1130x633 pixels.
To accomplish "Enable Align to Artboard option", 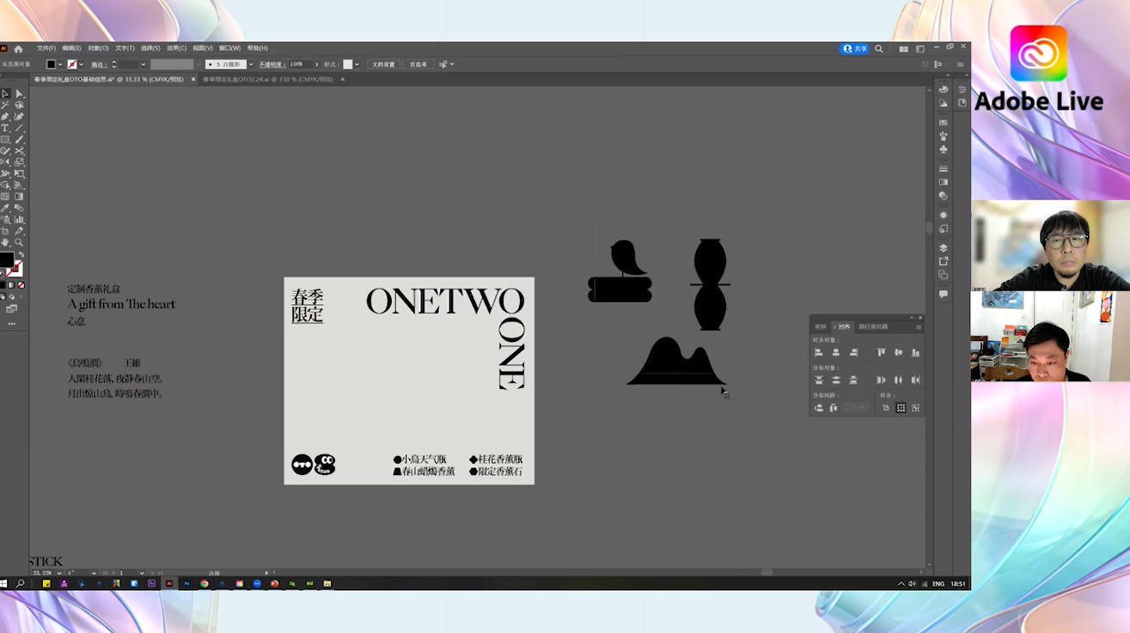I will 885,408.
